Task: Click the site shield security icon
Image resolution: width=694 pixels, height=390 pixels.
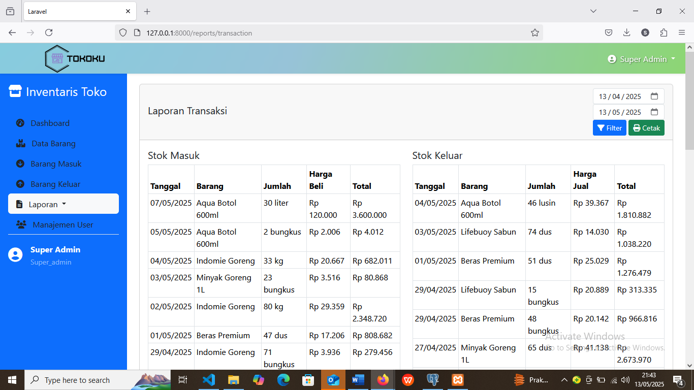Action: [123, 32]
